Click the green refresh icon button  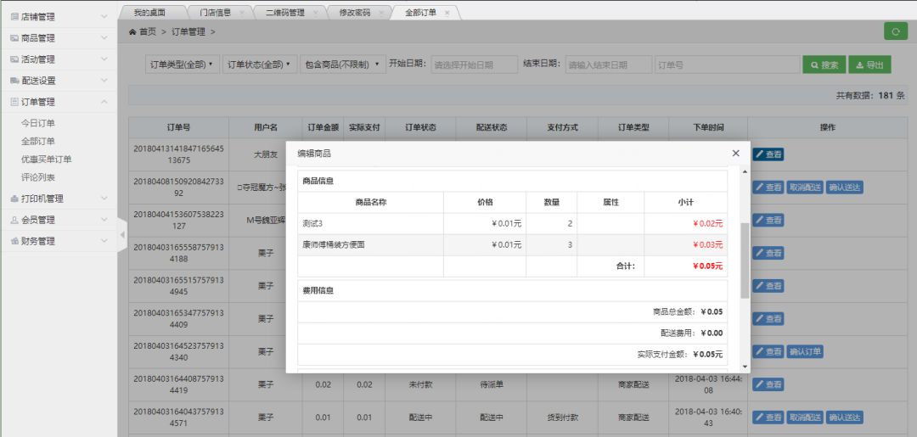tap(896, 31)
